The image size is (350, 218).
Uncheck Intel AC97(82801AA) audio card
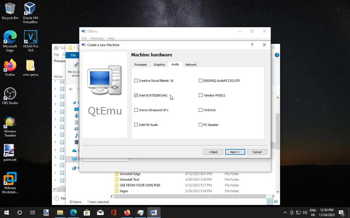click(x=136, y=95)
